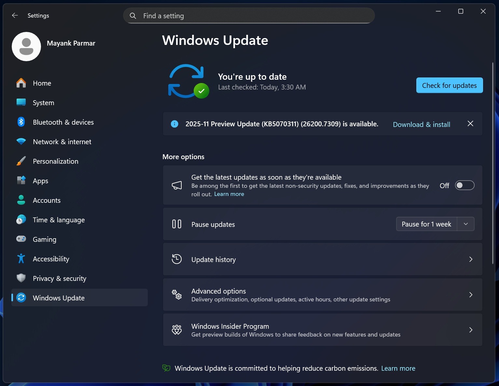
Task: Click the Personalization brush icon
Action: coord(21,161)
